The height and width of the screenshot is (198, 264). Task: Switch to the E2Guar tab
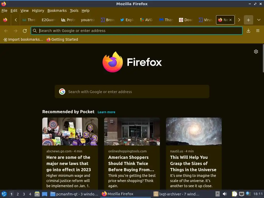[48, 20]
